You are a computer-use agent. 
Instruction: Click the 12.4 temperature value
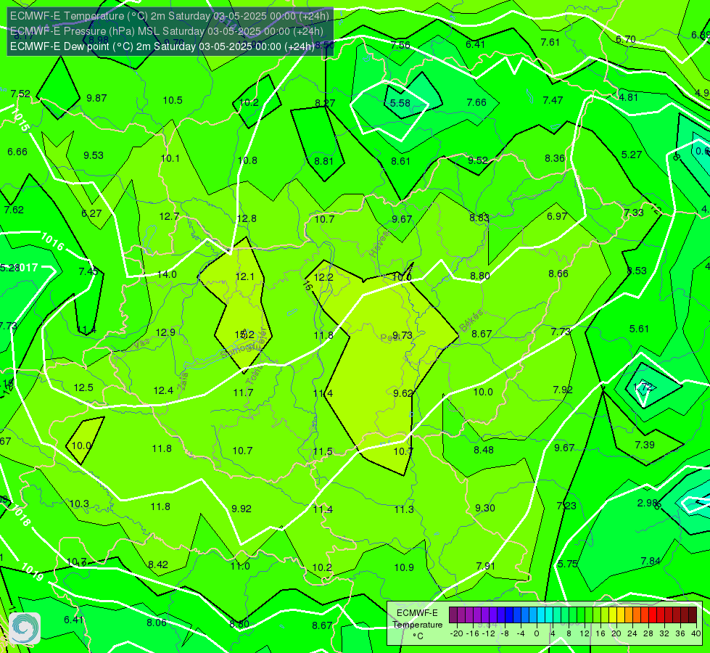coord(163,390)
